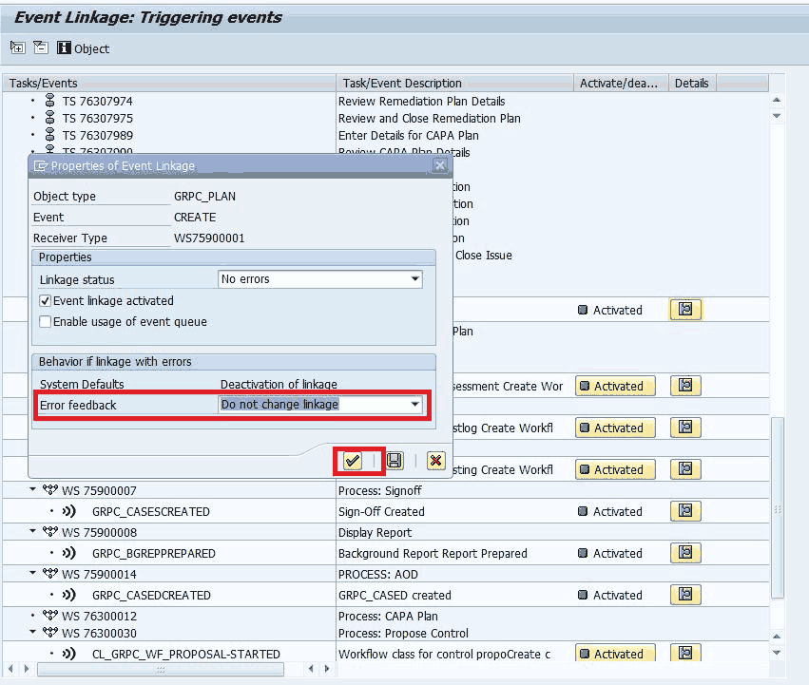Click the workflow icon beside WS 76300030

coord(50,632)
